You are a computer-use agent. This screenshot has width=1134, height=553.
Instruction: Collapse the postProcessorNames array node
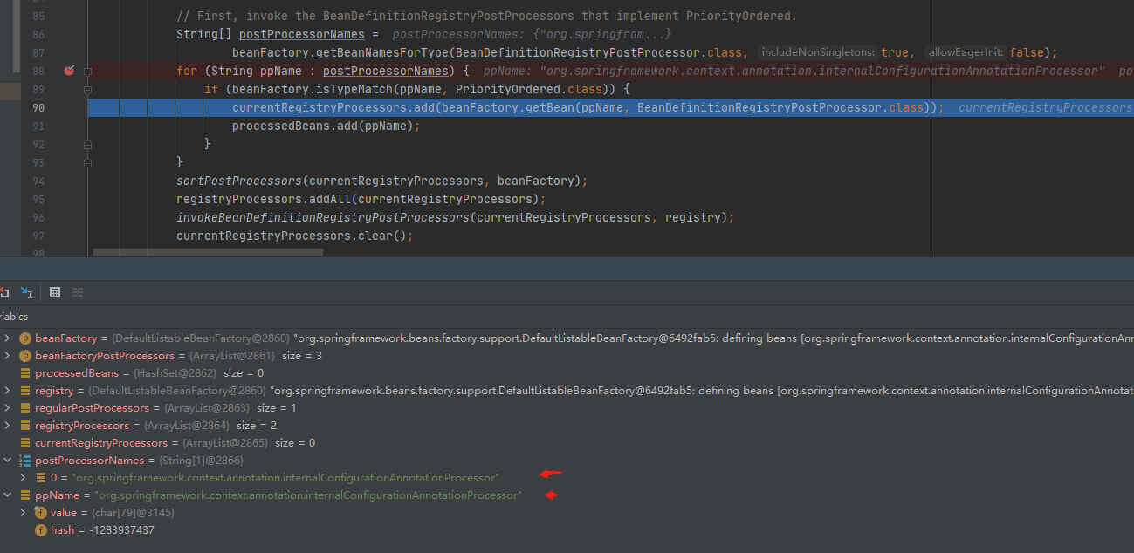pyautogui.click(x=8, y=461)
